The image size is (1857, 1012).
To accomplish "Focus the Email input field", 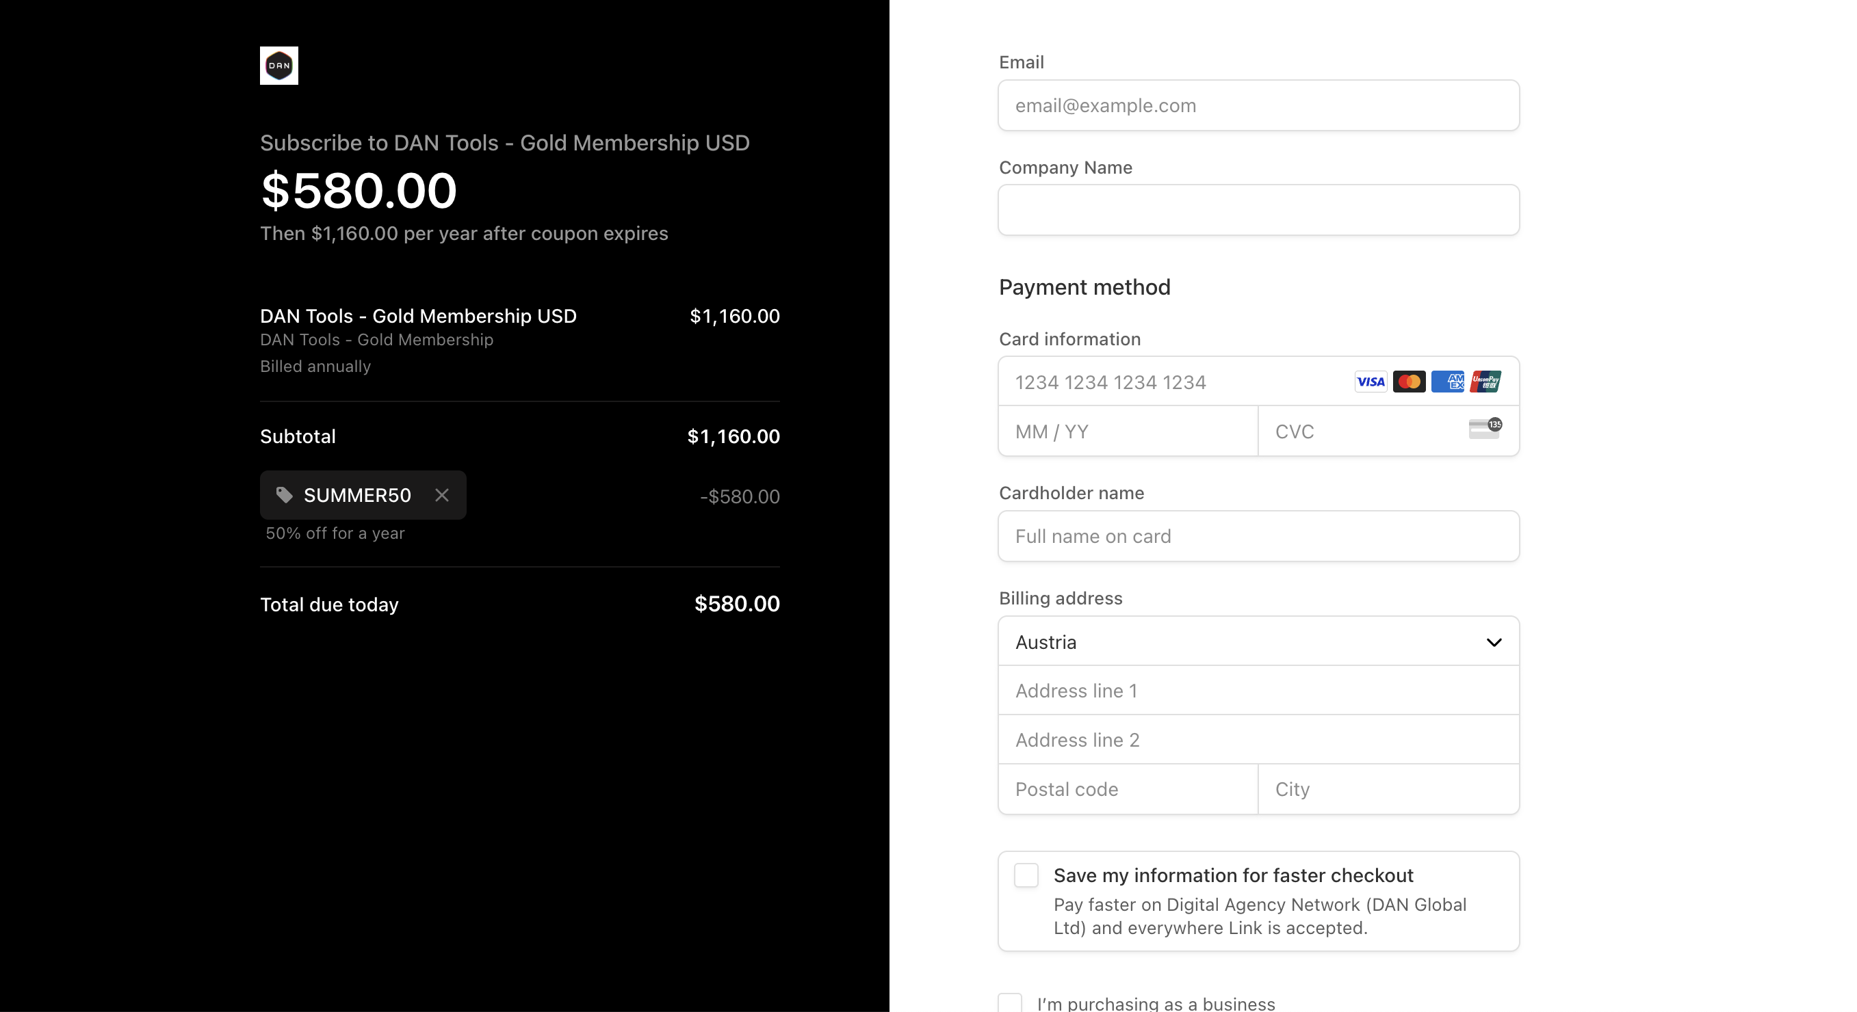I will 1259,106.
